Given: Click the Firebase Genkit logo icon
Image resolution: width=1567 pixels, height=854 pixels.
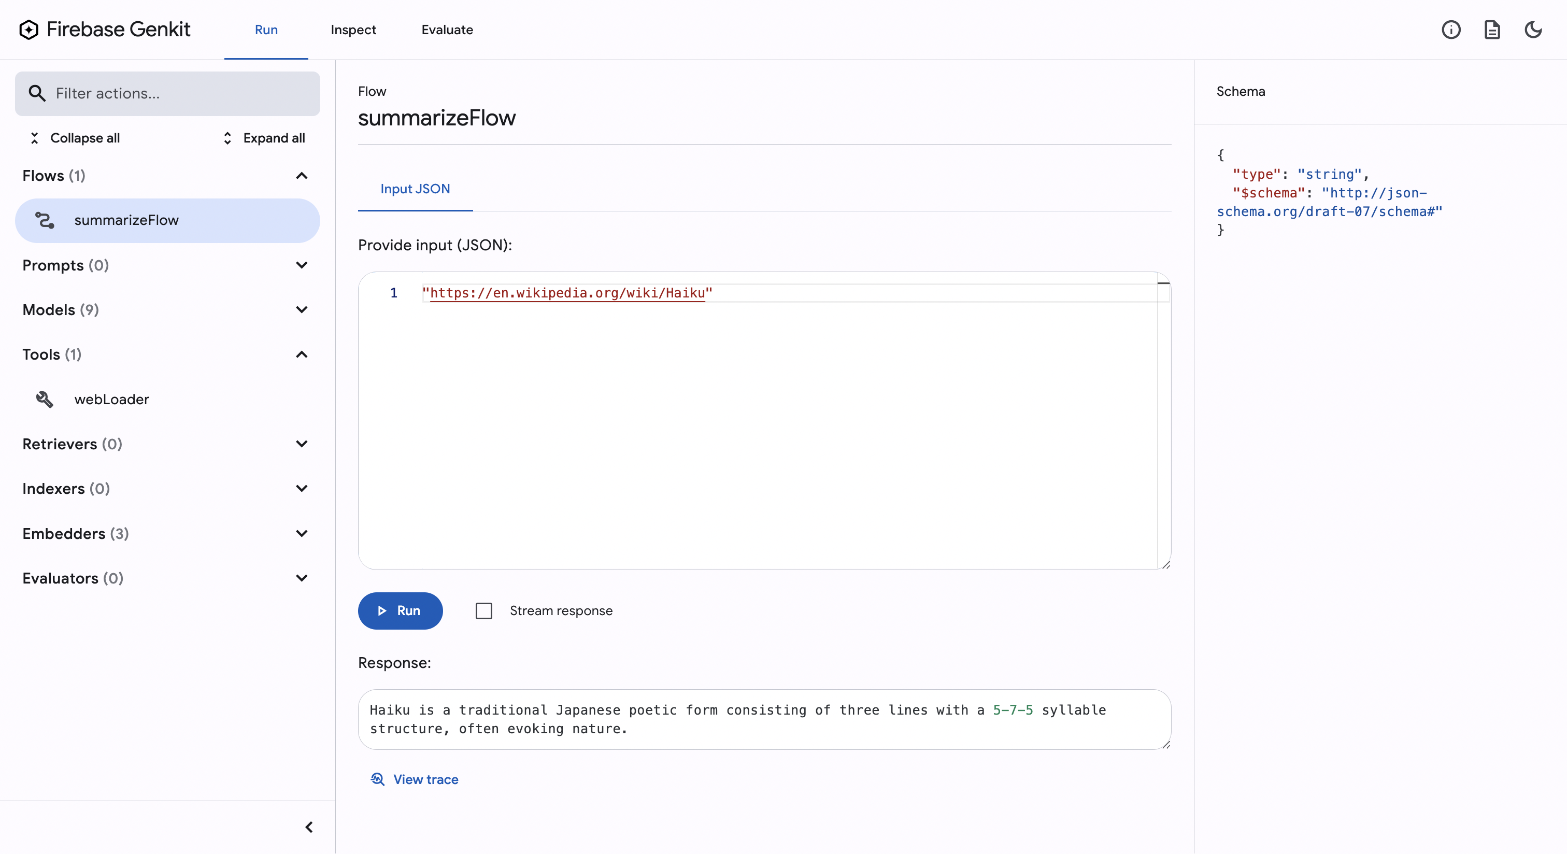Looking at the screenshot, I should tap(29, 29).
